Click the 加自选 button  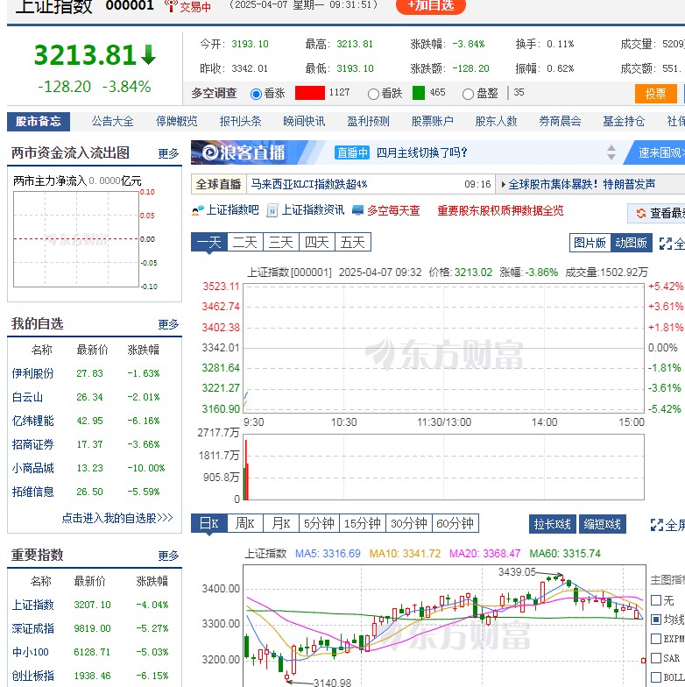(x=431, y=5)
